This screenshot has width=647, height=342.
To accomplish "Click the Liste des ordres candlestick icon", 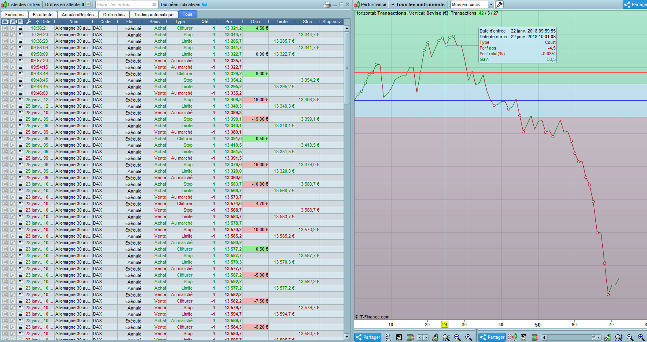I will coord(4,4).
